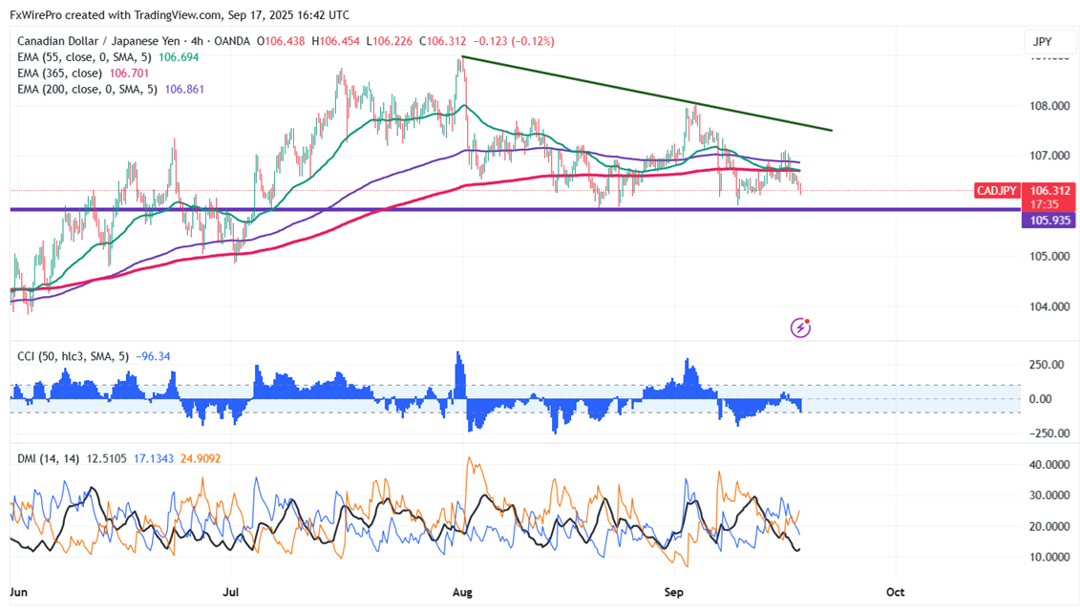Select the EMA (365, close) legend

click(59, 73)
